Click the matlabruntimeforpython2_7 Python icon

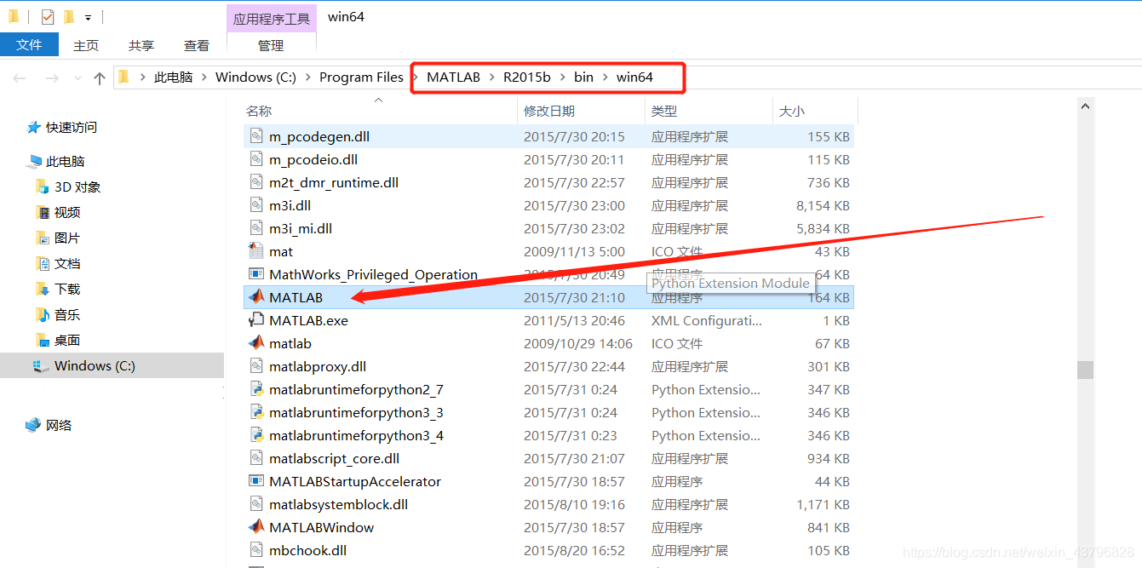(256, 389)
